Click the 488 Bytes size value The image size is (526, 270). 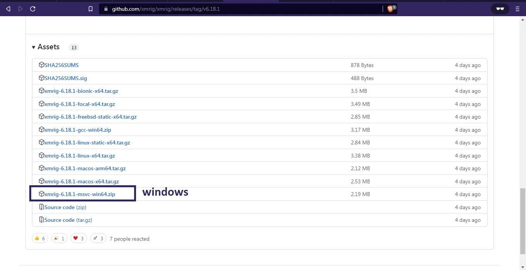(x=362, y=78)
